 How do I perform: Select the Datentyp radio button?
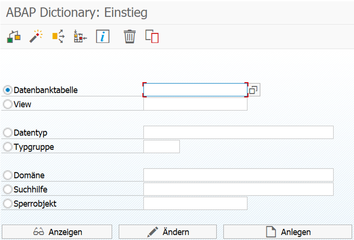7,132
